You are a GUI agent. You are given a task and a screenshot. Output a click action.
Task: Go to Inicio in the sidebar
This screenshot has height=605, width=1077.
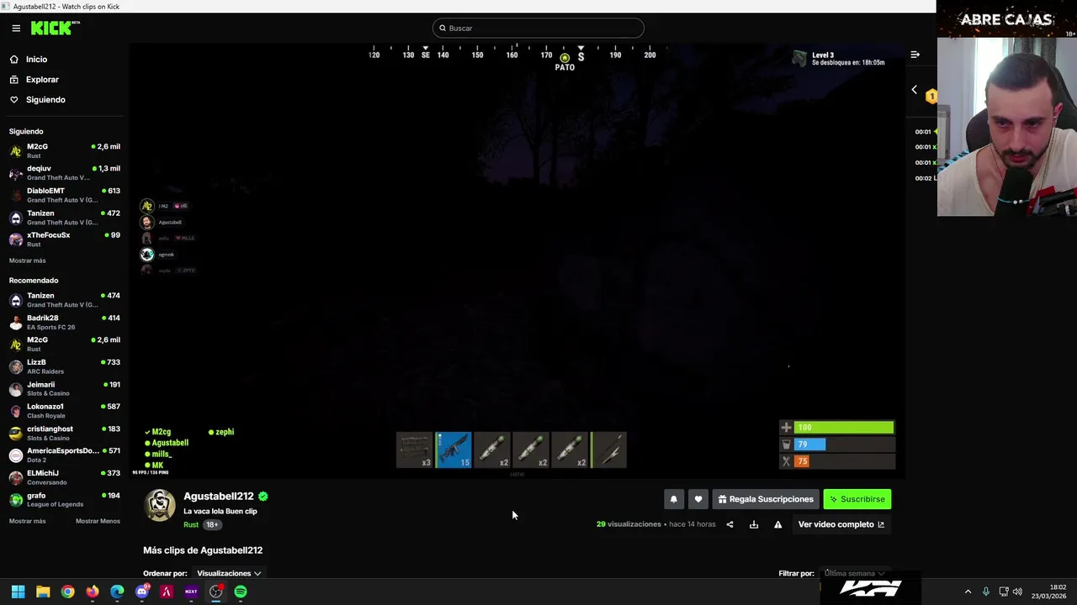coord(36,60)
